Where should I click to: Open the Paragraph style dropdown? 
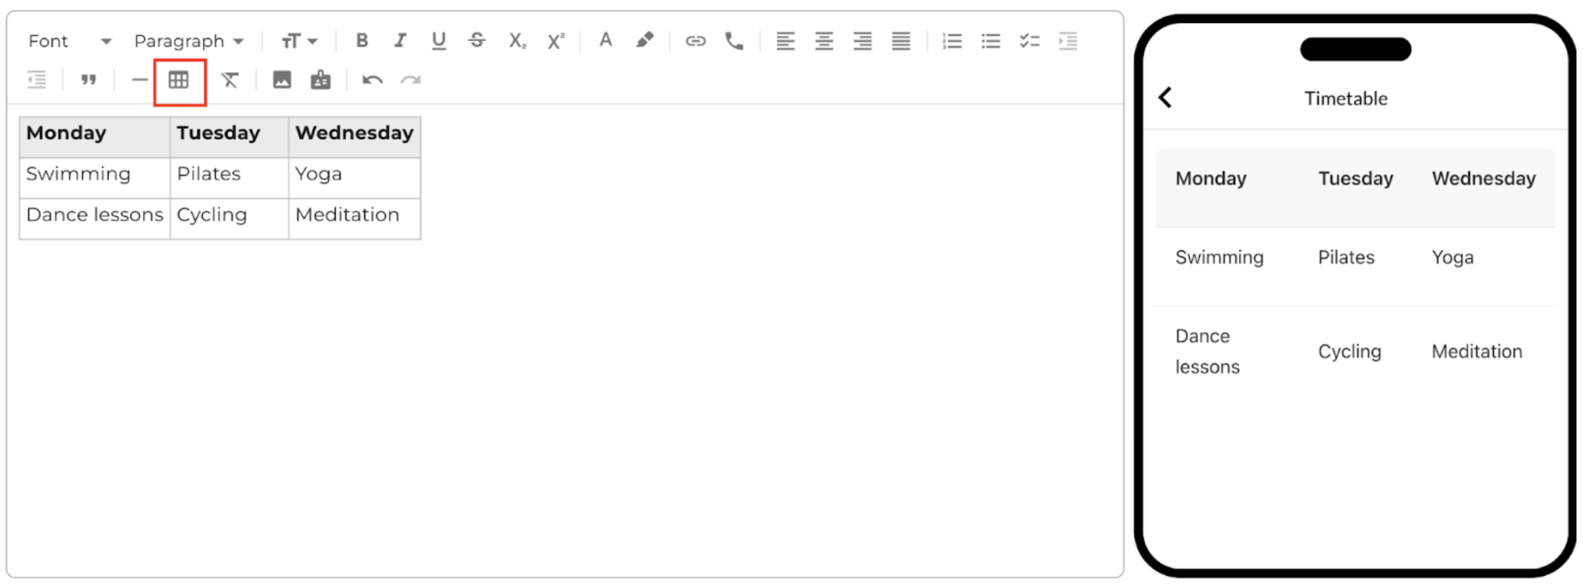point(188,41)
